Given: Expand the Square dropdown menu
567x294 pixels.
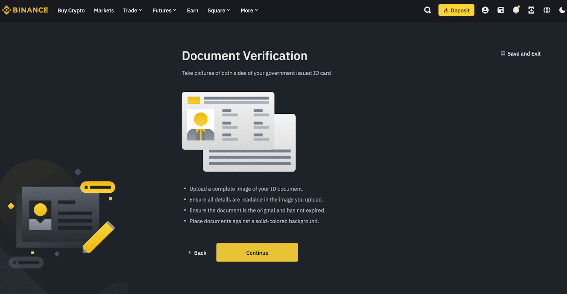Looking at the screenshot, I should [x=219, y=11].
